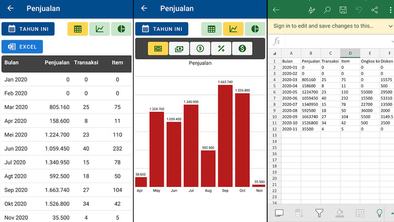Tap the Aug bar labeled 592.500
394x222 pixels.
pos(208,169)
